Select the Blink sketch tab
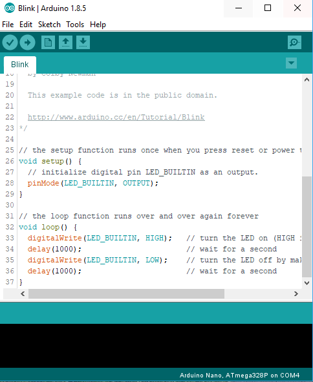 coord(20,65)
